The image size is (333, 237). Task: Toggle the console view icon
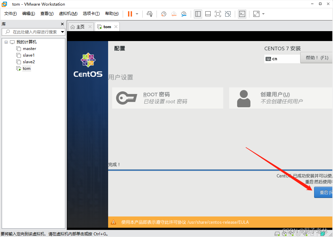click(242, 14)
